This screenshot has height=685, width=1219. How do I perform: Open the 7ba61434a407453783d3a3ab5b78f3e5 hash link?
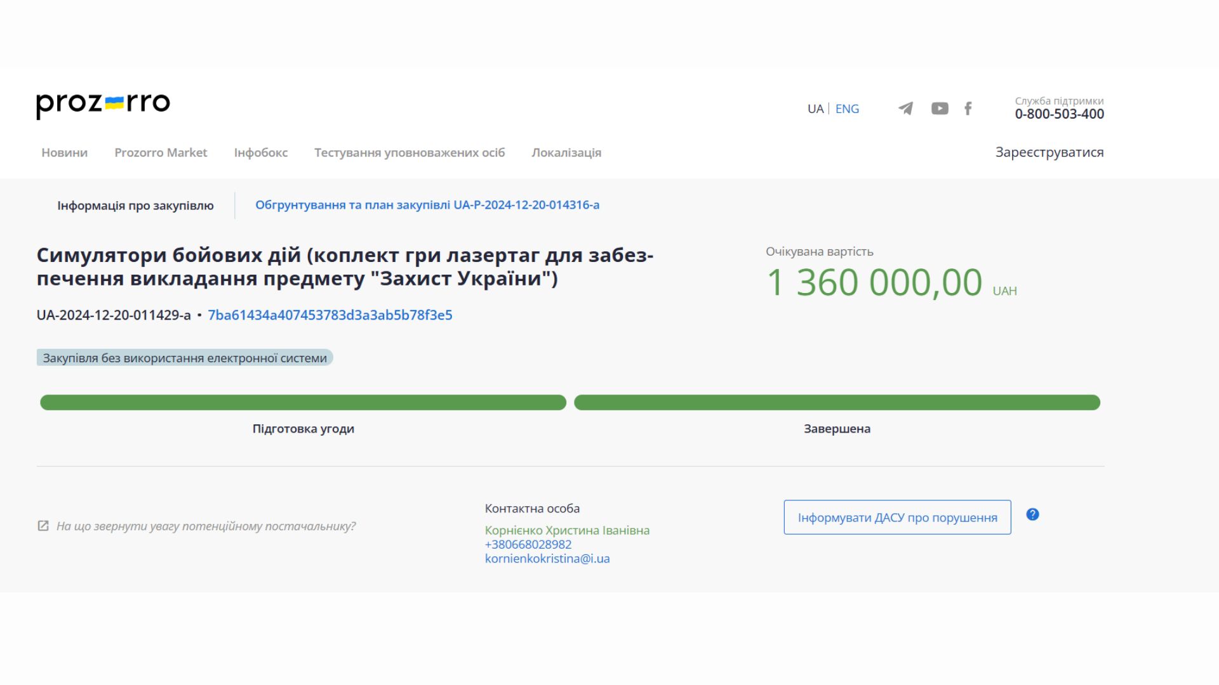click(x=330, y=315)
